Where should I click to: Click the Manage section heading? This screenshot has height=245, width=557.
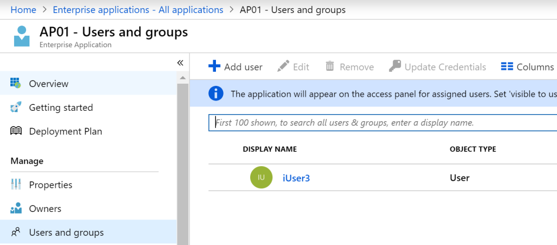tap(27, 161)
